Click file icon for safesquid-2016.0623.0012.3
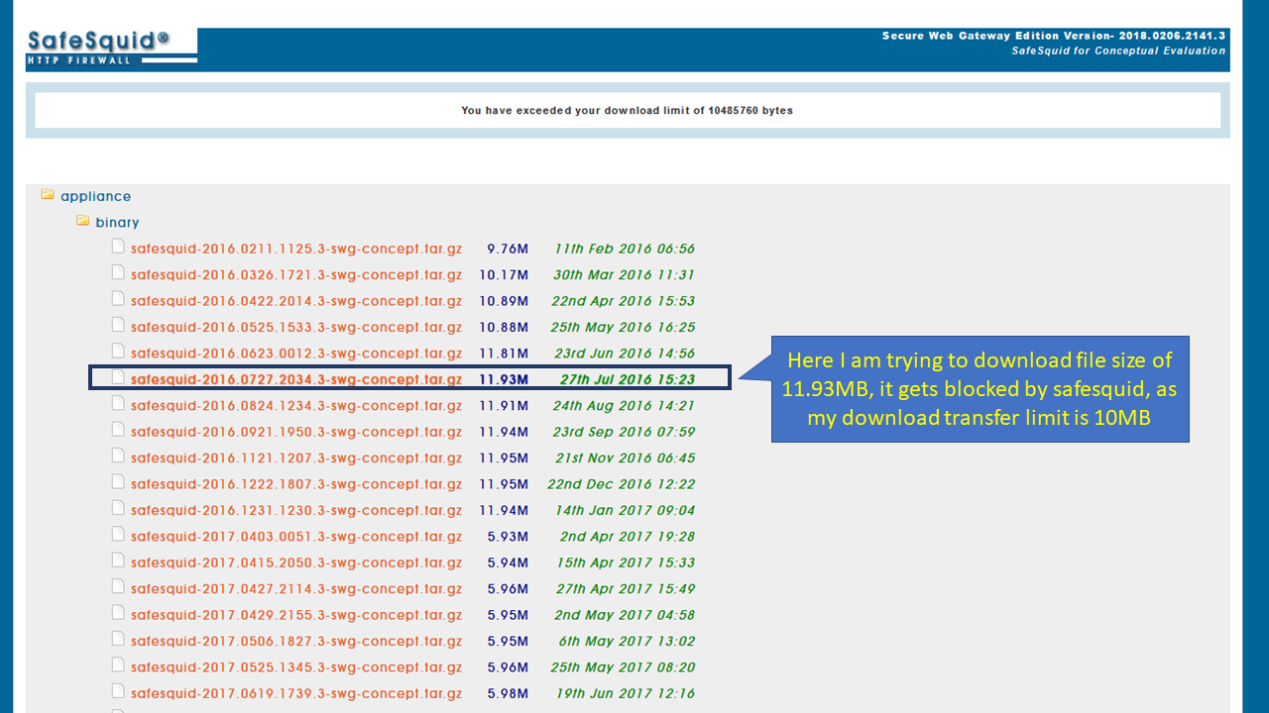Image resolution: width=1269 pixels, height=713 pixels. point(118,352)
